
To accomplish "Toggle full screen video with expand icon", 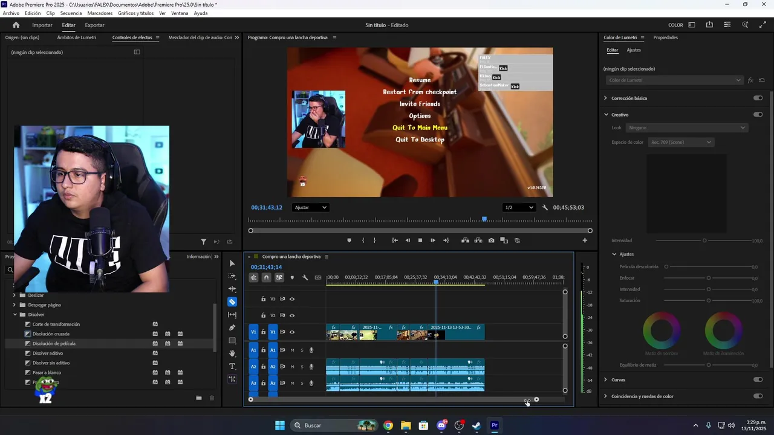I will point(763,25).
